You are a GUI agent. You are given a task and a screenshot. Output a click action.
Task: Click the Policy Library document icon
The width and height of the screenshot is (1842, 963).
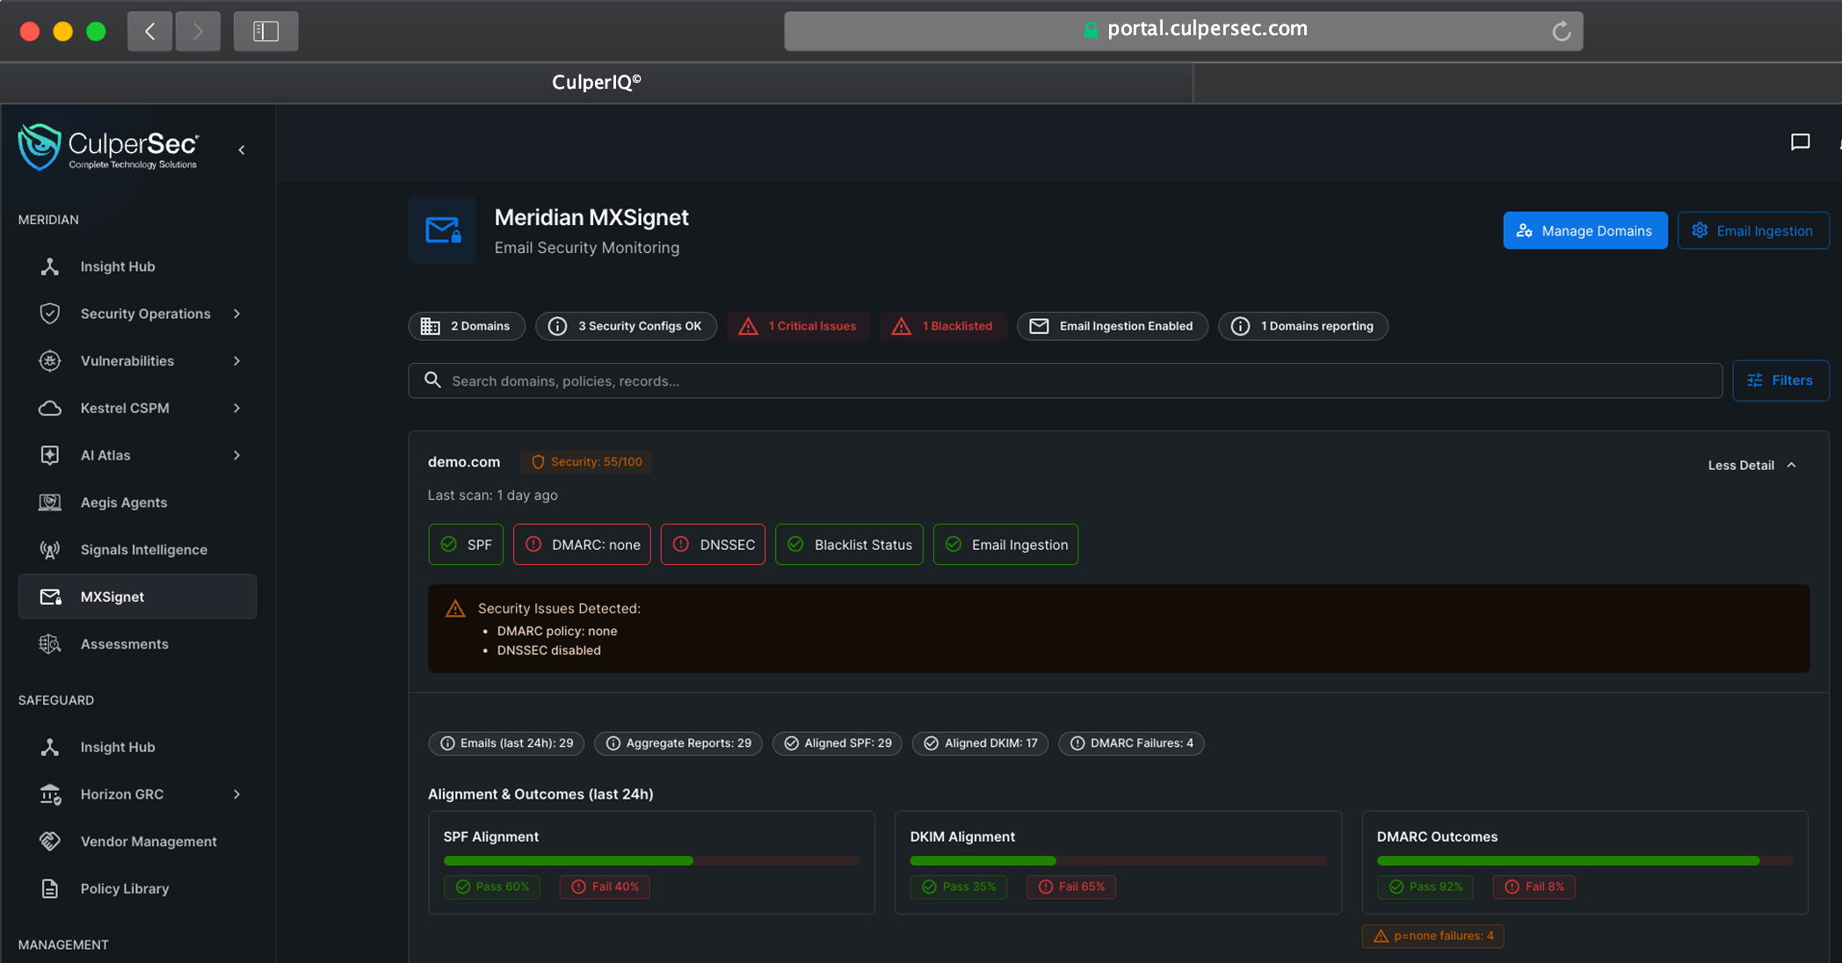tap(50, 888)
